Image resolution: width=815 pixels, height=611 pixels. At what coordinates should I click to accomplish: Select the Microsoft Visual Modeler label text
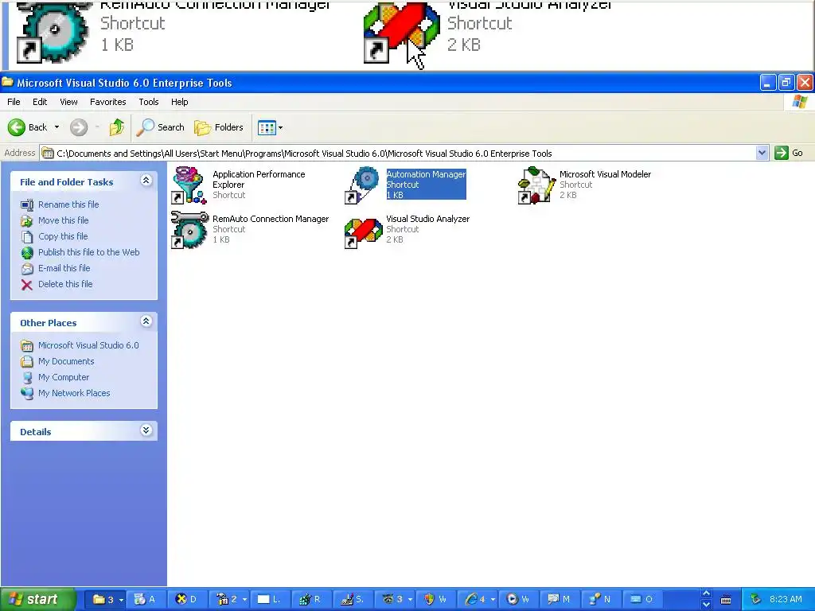point(605,174)
